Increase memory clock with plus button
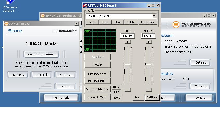220x125 pixels. coord(148,42)
